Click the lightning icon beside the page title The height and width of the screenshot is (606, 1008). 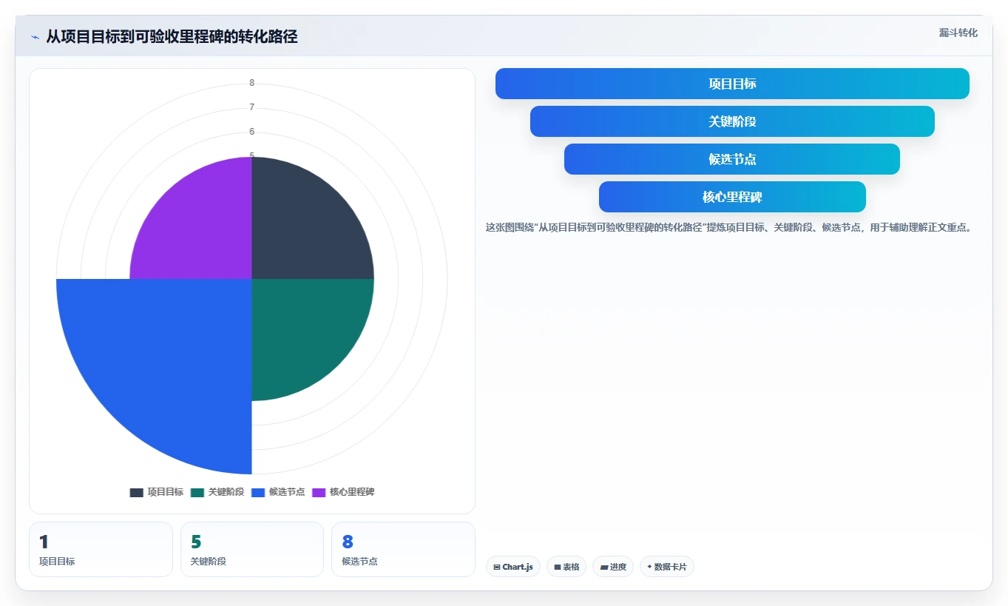tap(35, 36)
